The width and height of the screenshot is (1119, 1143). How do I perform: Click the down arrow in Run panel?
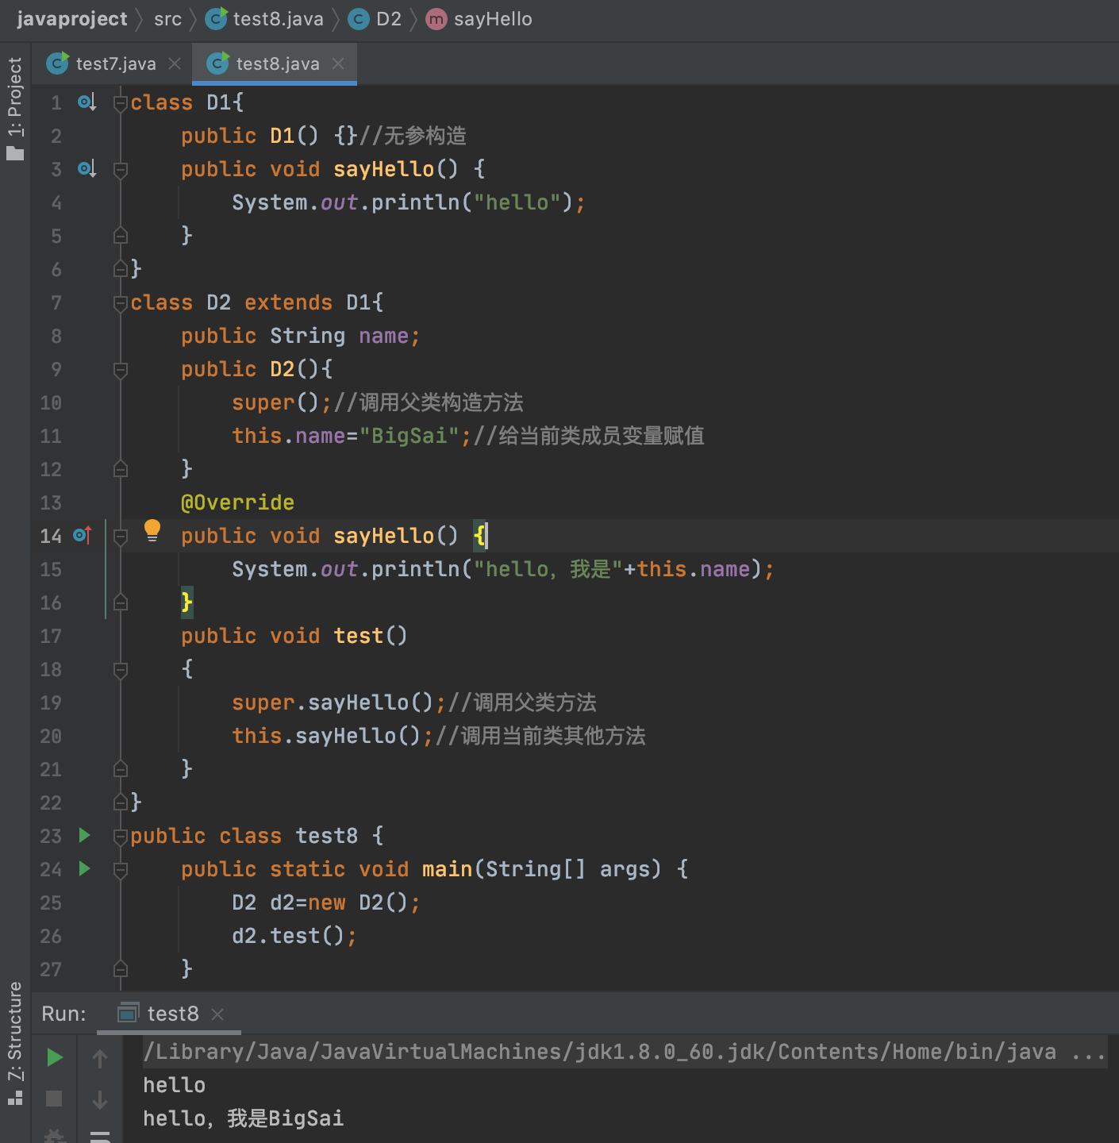[100, 1099]
